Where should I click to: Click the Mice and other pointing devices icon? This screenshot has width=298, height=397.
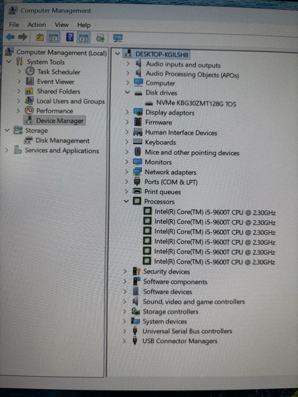pyautogui.click(x=137, y=151)
